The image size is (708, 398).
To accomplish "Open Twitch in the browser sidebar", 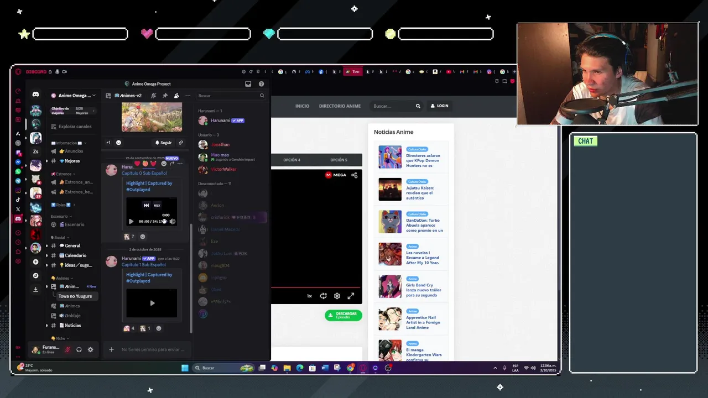I will pos(18,153).
